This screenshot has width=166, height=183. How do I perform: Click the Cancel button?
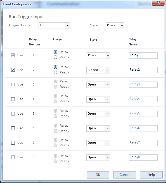(125, 175)
